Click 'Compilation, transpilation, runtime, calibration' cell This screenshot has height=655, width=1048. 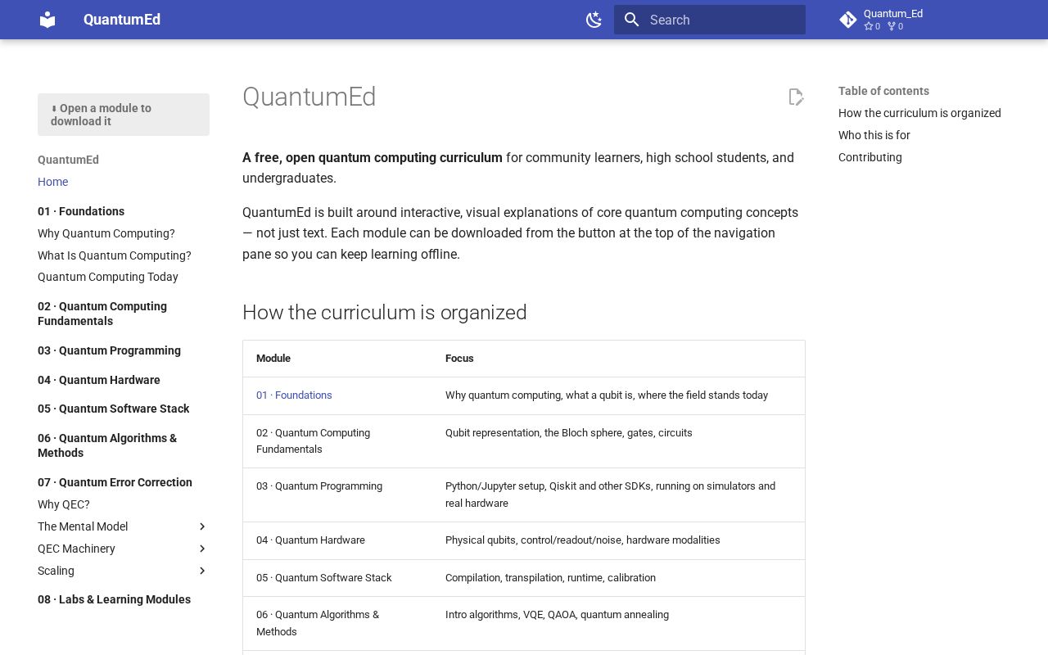pos(618,578)
